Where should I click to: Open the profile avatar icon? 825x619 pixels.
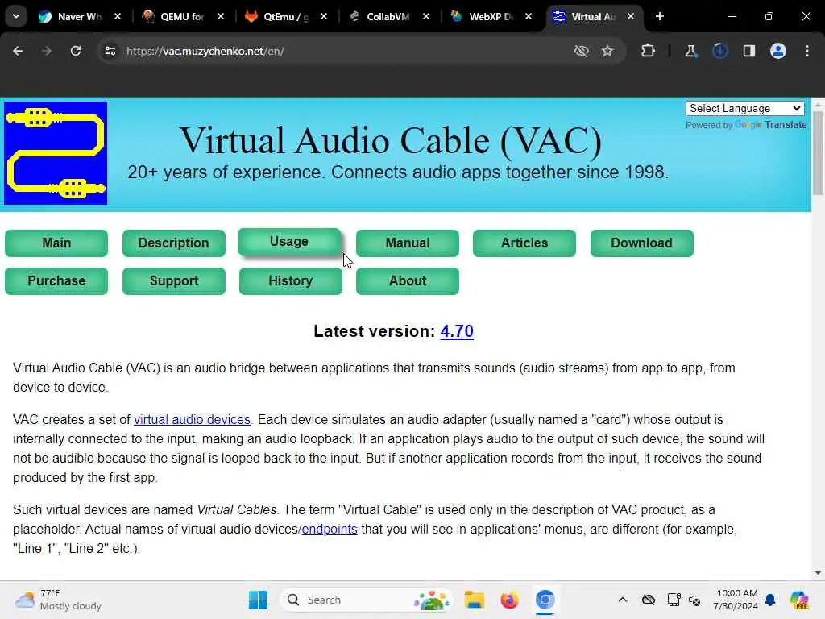click(777, 51)
